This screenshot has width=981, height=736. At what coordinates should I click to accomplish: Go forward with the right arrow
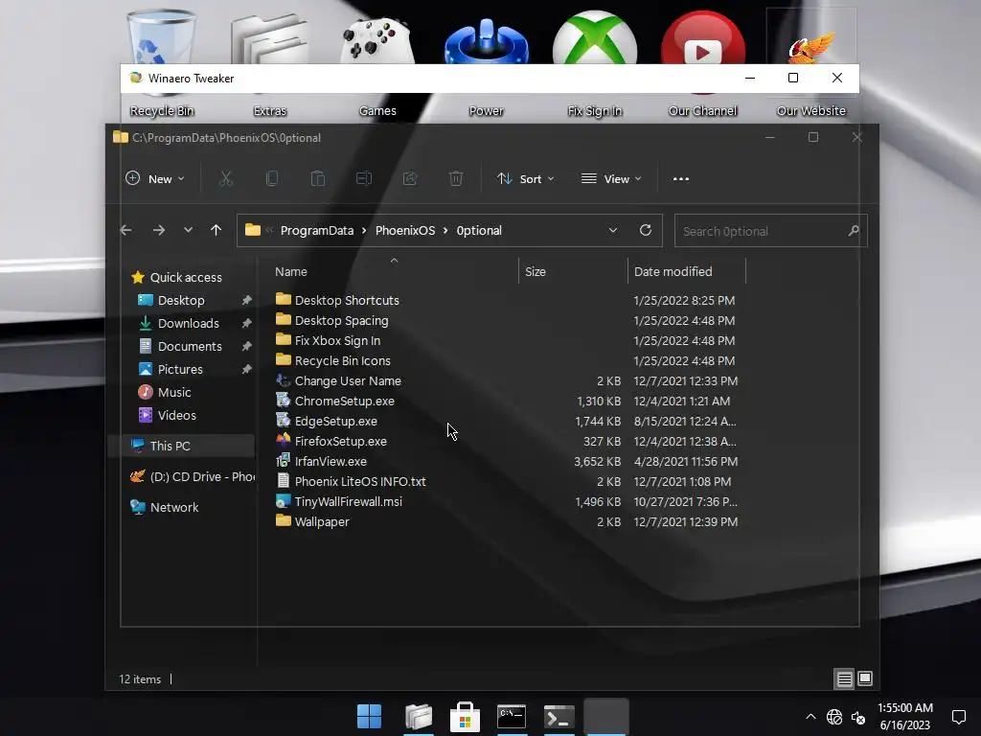(159, 230)
